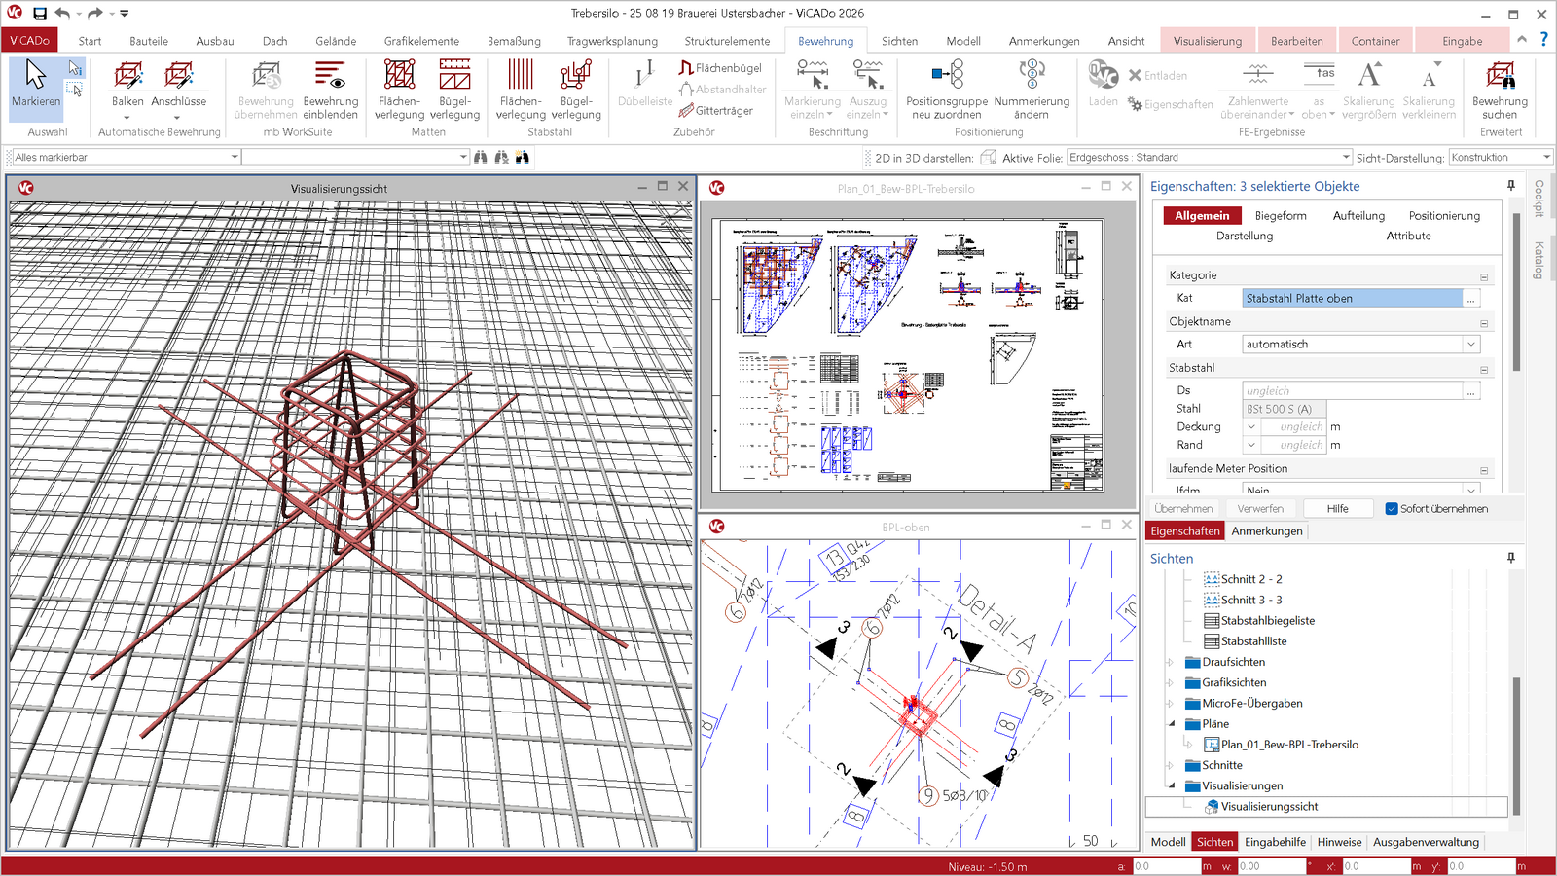Collapse the Kategorie section
The image size is (1557, 876).
[x=1484, y=276]
